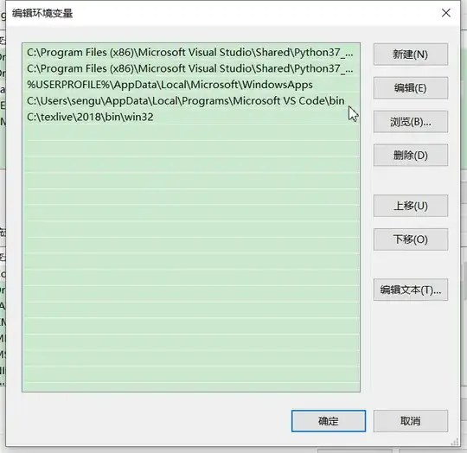Image resolution: width=467 pixels, height=453 pixels.
Task: Cancel the dialog using the 取消 button
Action: tap(411, 421)
